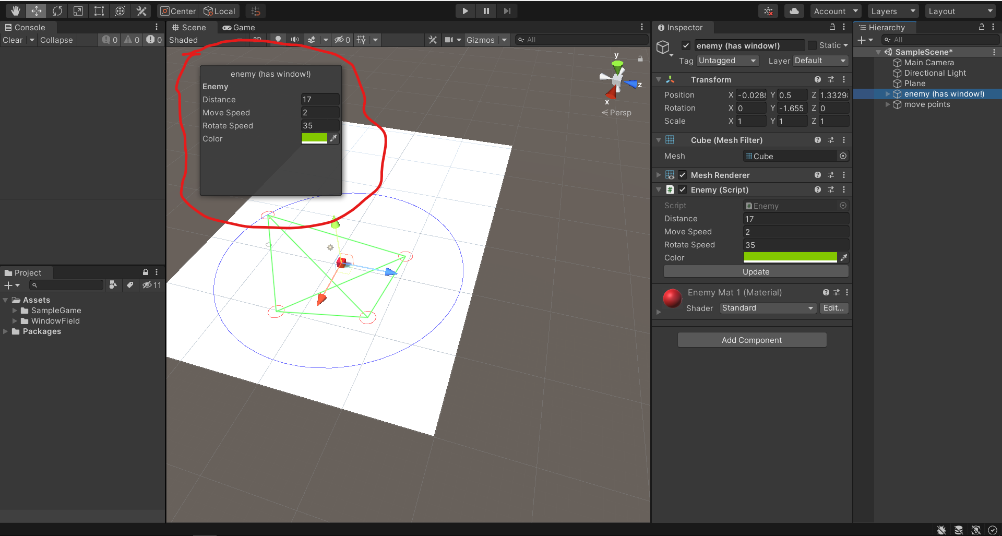
Task: Toggle Static checkbox in Inspector
Action: [x=812, y=45]
